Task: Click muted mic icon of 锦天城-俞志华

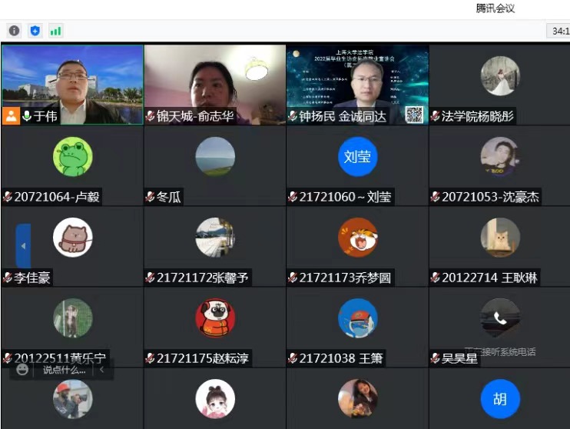Action: (x=151, y=116)
